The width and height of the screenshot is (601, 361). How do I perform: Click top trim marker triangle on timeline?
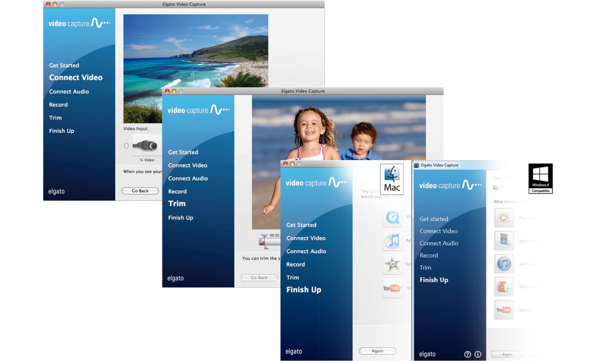[x=264, y=237]
